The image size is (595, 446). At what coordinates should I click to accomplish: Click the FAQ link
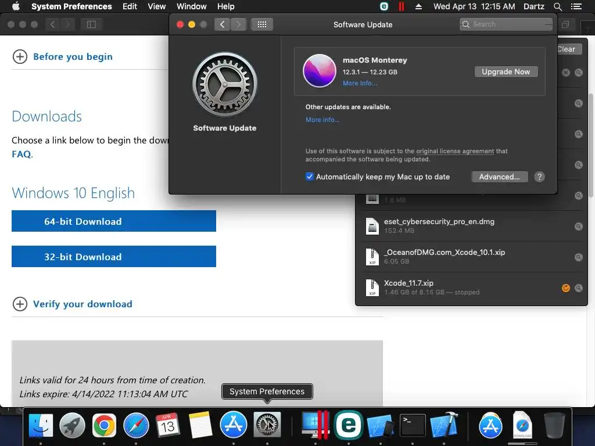[21, 154]
